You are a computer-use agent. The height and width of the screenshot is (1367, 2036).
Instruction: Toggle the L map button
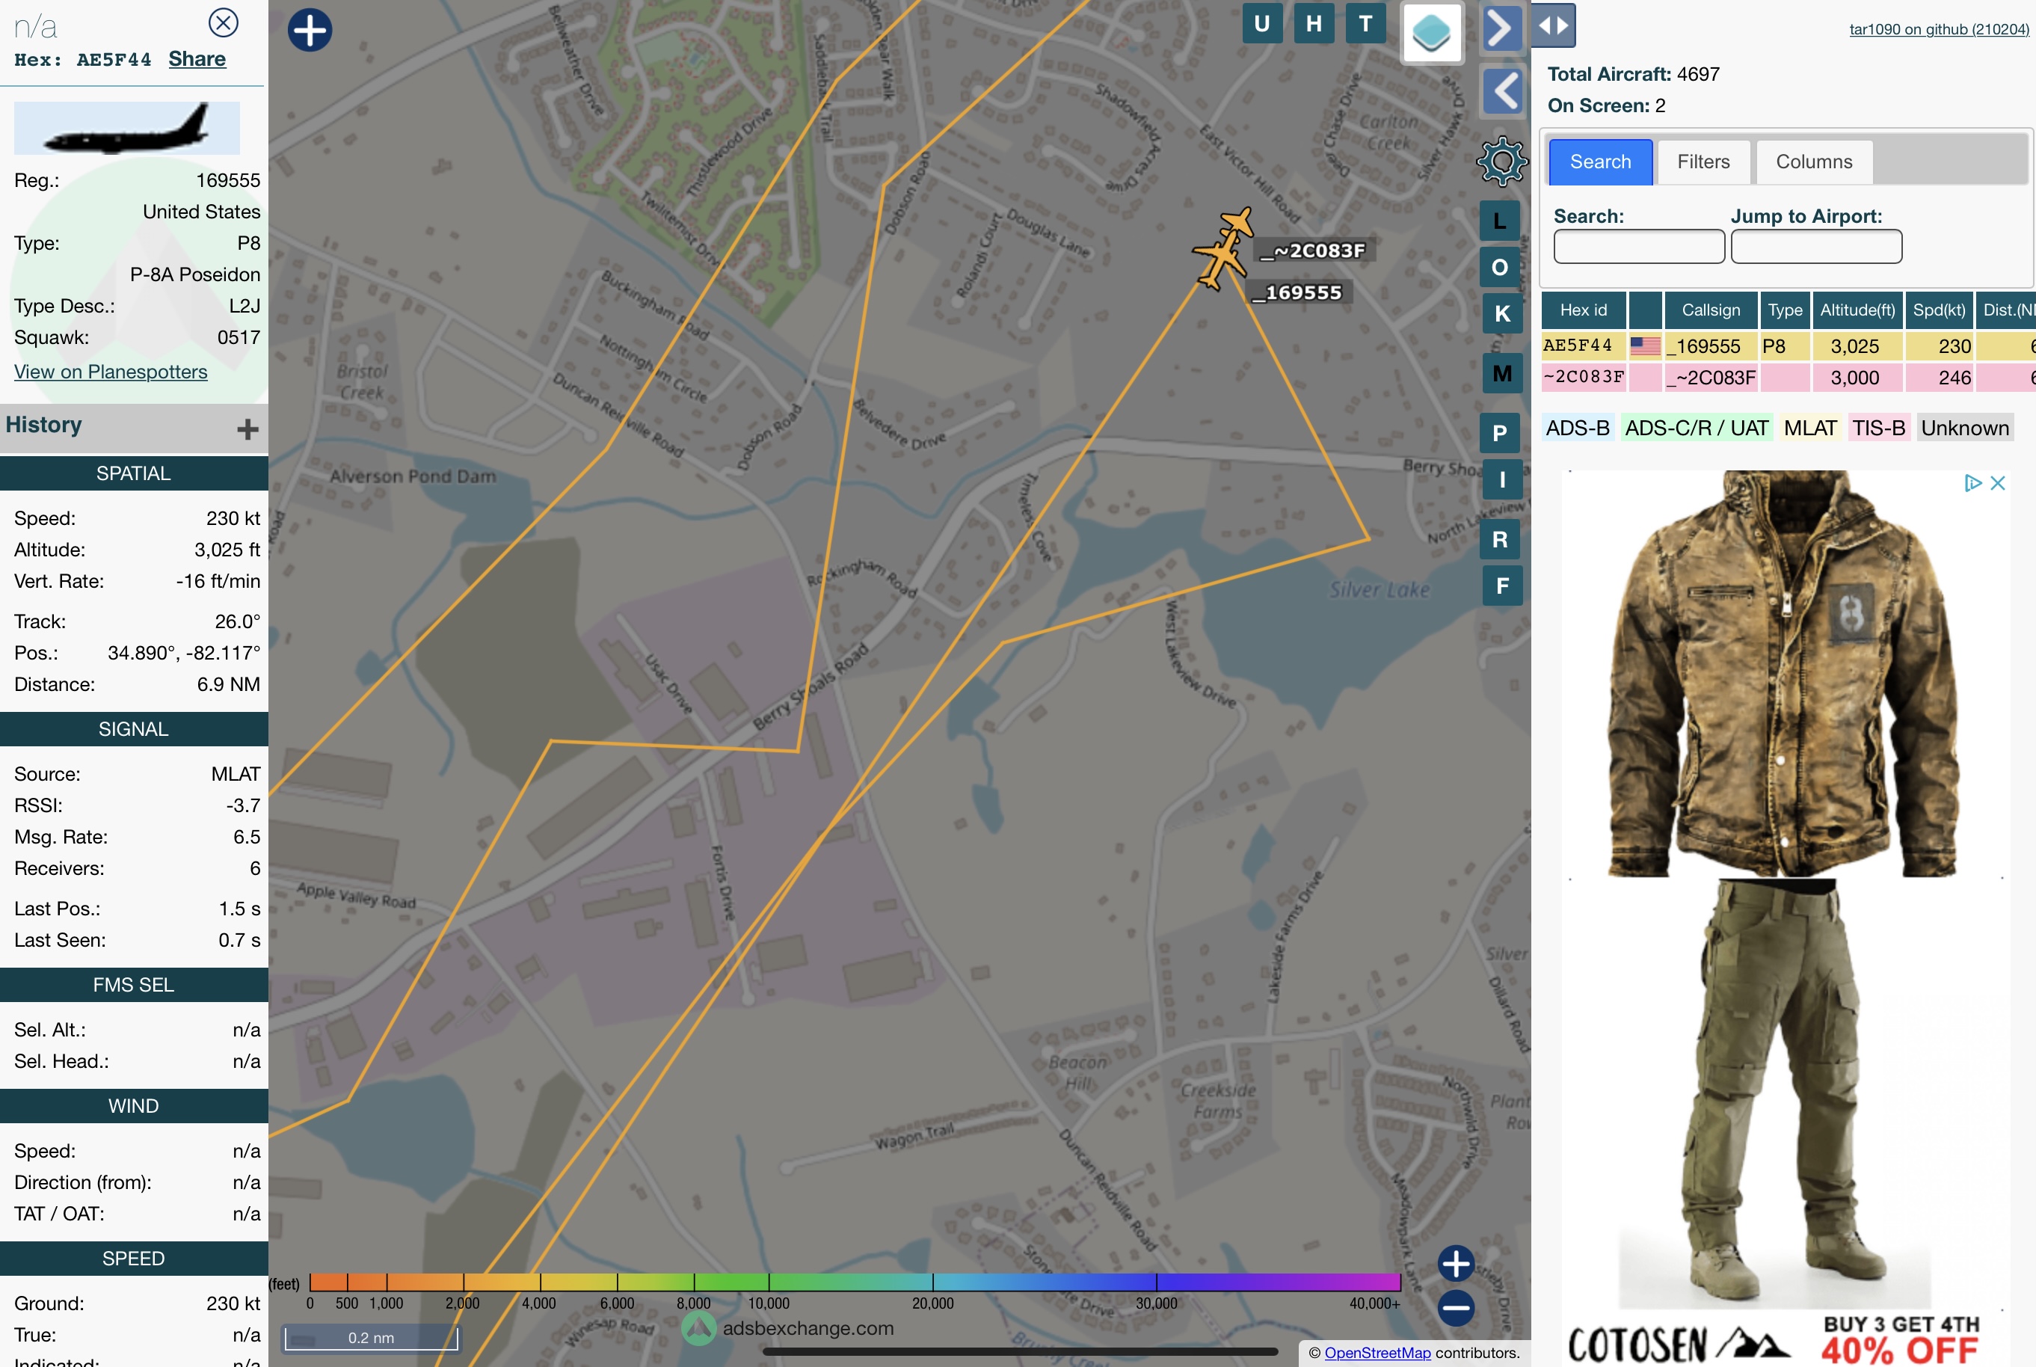click(1499, 221)
